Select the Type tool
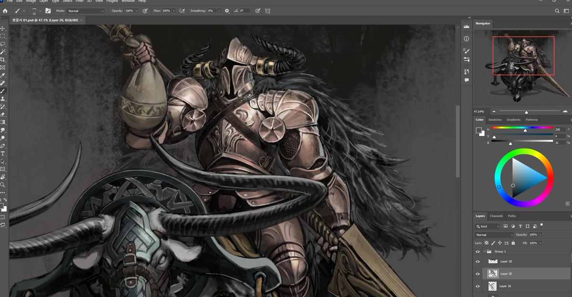Image resolution: width=572 pixels, height=297 pixels. point(3,153)
